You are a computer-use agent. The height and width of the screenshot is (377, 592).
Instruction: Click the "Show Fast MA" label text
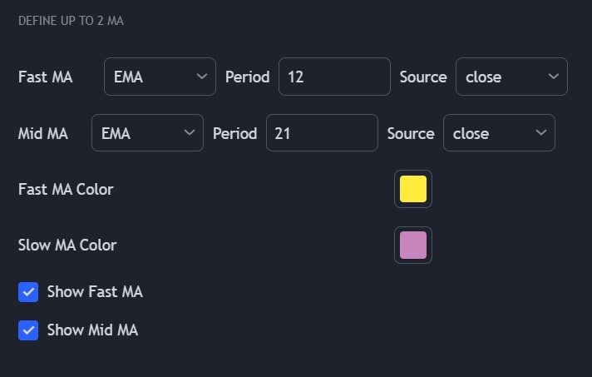click(x=95, y=292)
